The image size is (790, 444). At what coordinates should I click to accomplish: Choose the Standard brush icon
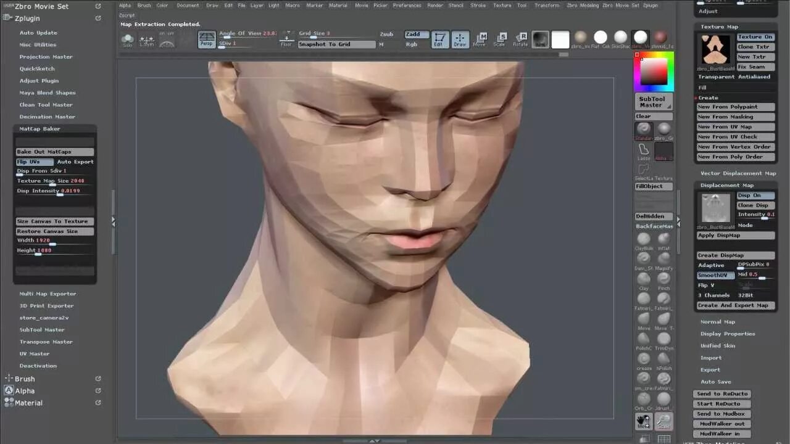tap(644, 131)
